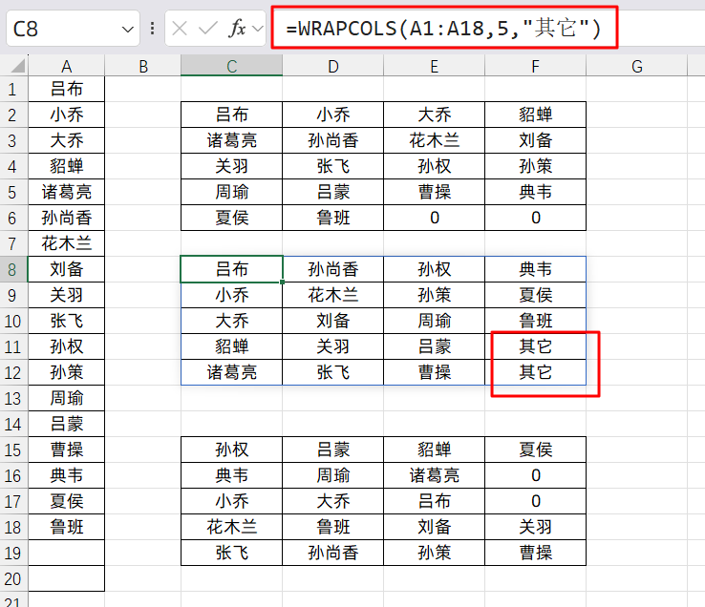Click cell C12 containing 诸葛亮
Screen dimensions: 705x607
coord(231,372)
